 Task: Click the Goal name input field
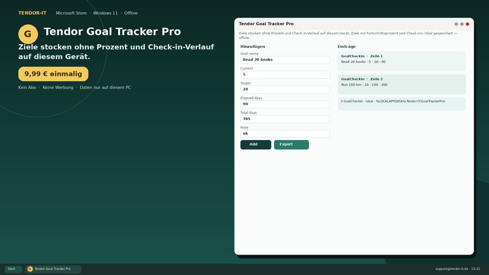coord(285,60)
